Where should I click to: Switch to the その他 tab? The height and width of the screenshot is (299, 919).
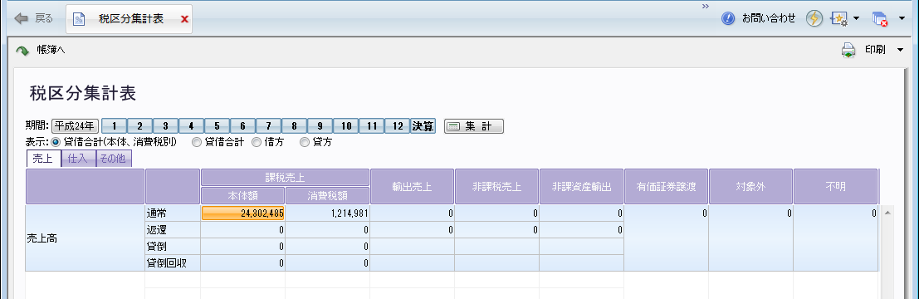pyautogui.click(x=114, y=159)
